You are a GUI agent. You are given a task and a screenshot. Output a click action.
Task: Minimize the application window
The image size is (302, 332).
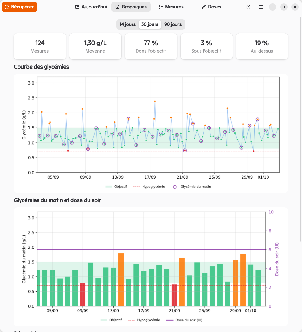pos(273,7)
